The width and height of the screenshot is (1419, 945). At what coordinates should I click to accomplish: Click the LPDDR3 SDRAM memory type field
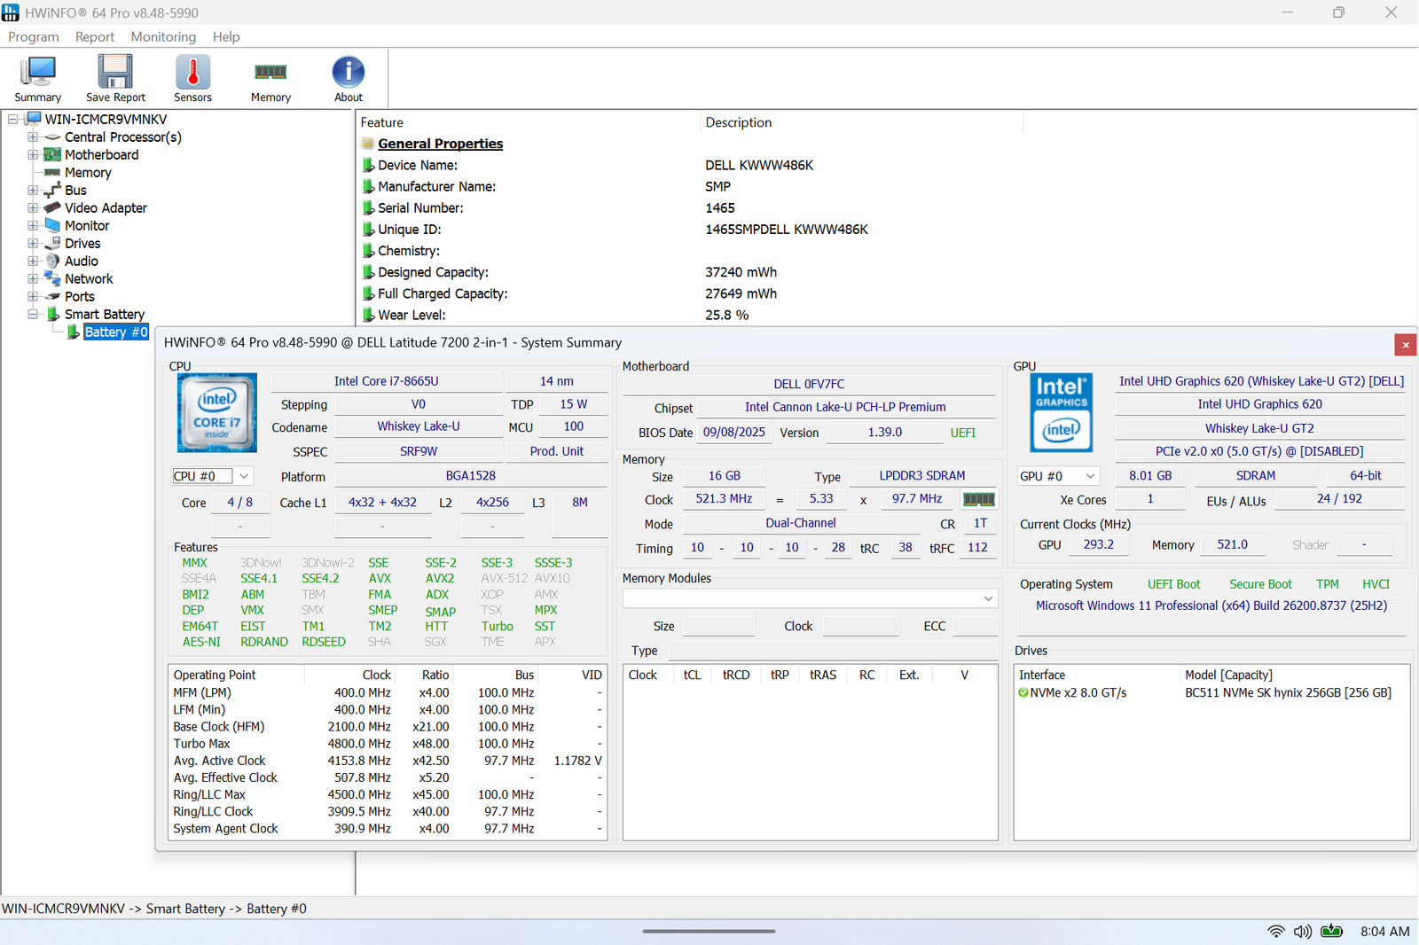tap(922, 476)
